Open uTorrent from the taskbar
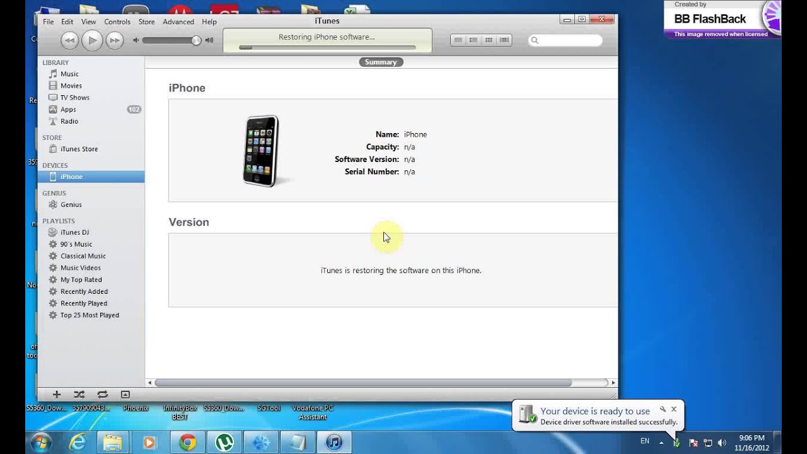This screenshot has height=454, width=807. pos(223,442)
